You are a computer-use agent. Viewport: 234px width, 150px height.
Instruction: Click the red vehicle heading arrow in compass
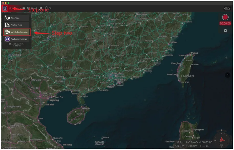coord(222,139)
